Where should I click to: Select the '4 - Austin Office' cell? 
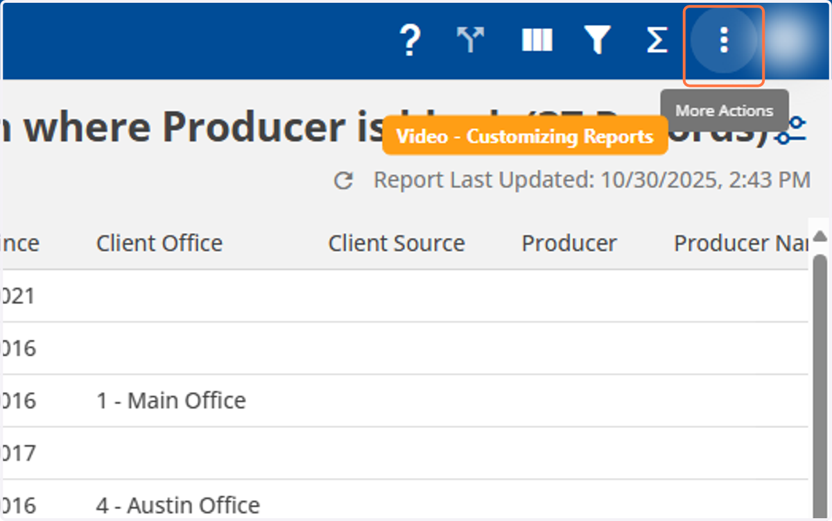(x=178, y=506)
